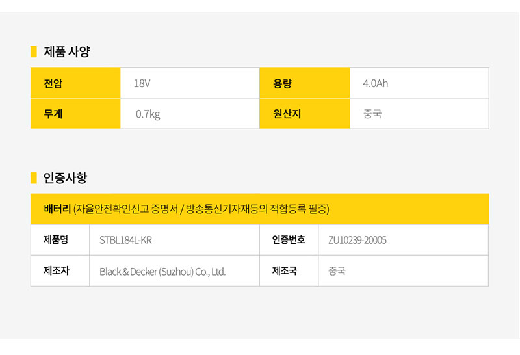The height and width of the screenshot is (355, 520).
Task: Click the 전압 label cell
Action: 75,83
